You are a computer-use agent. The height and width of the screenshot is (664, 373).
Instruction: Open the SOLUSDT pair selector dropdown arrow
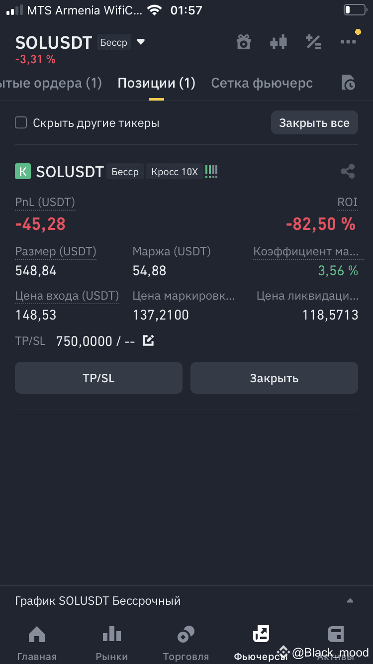click(141, 42)
